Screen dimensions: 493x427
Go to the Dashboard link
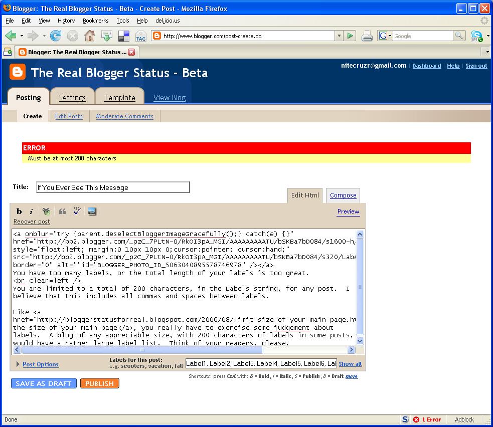tap(427, 66)
